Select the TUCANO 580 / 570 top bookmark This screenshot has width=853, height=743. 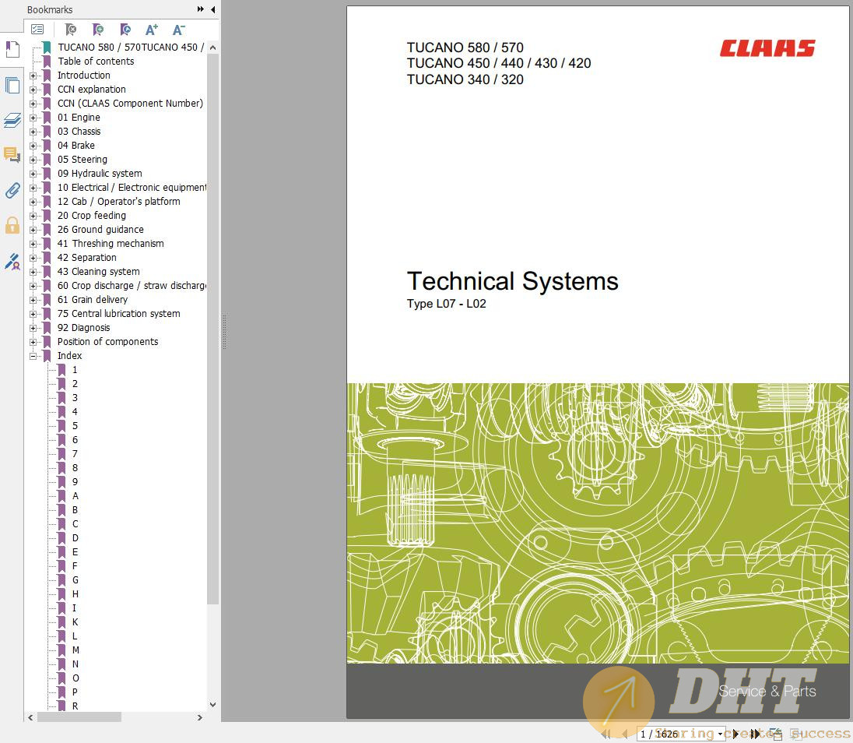coord(131,48)
